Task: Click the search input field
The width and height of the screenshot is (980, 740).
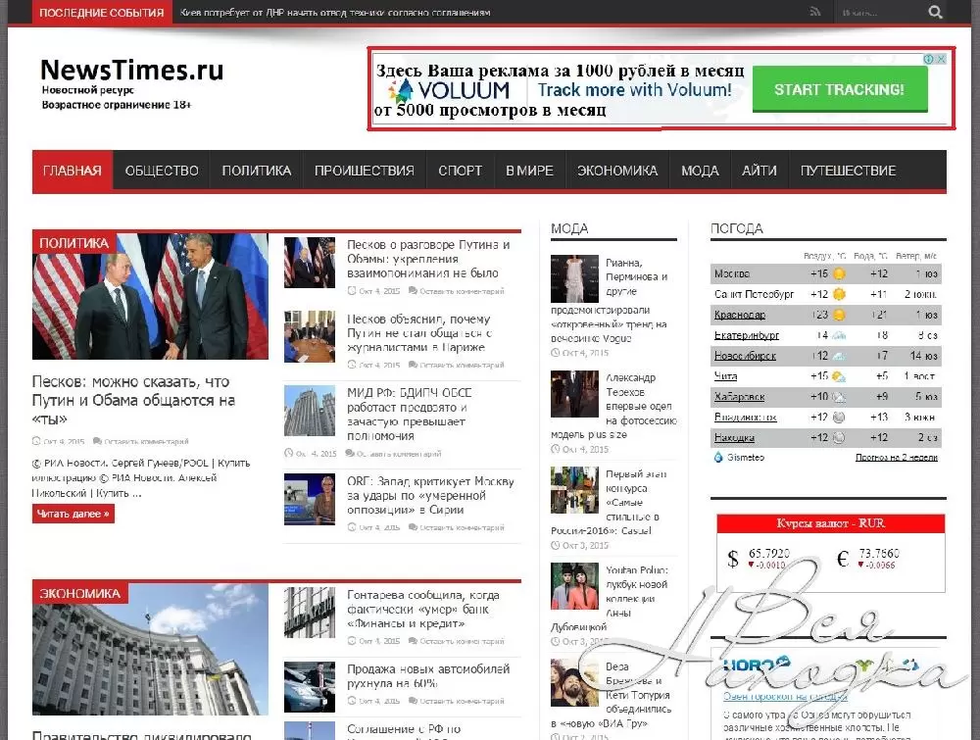Action: click(x=877, y=13)
